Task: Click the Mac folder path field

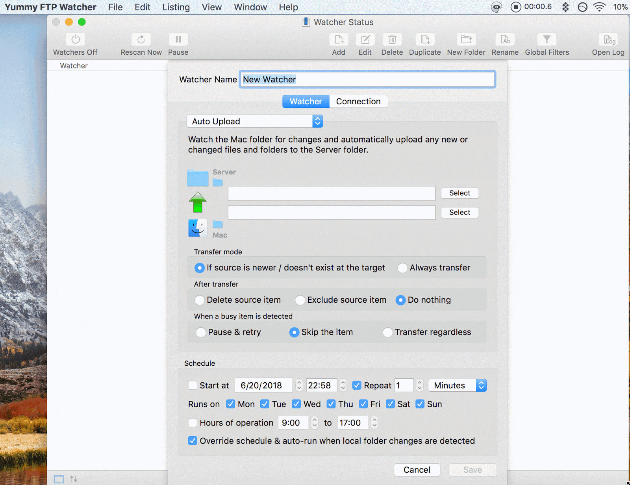Action: click(332, 213)
